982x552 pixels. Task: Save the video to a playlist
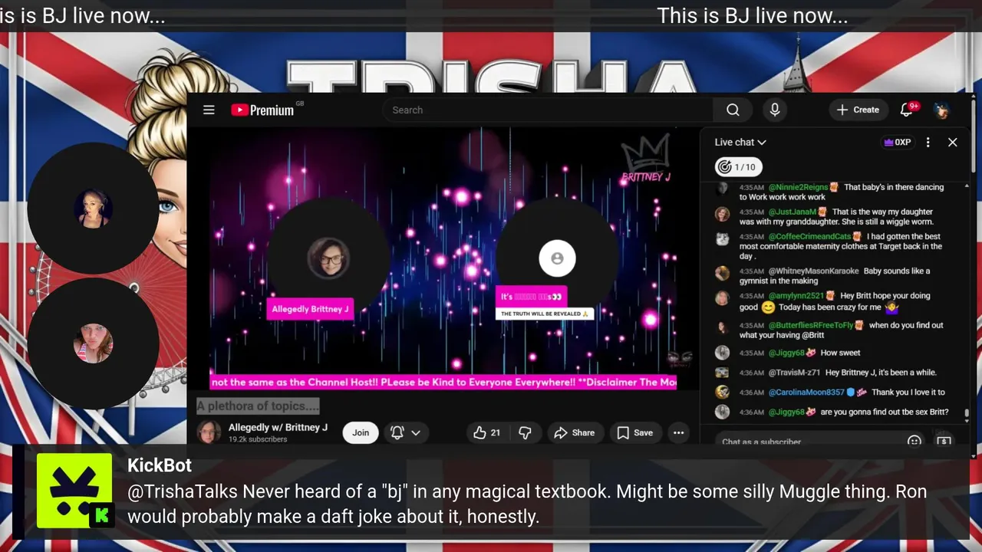tap(635, 432)
